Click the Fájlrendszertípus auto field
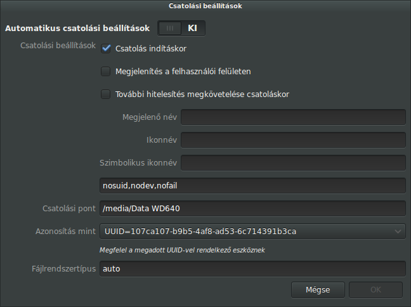 pyautogui.click(x=252, y=269)
